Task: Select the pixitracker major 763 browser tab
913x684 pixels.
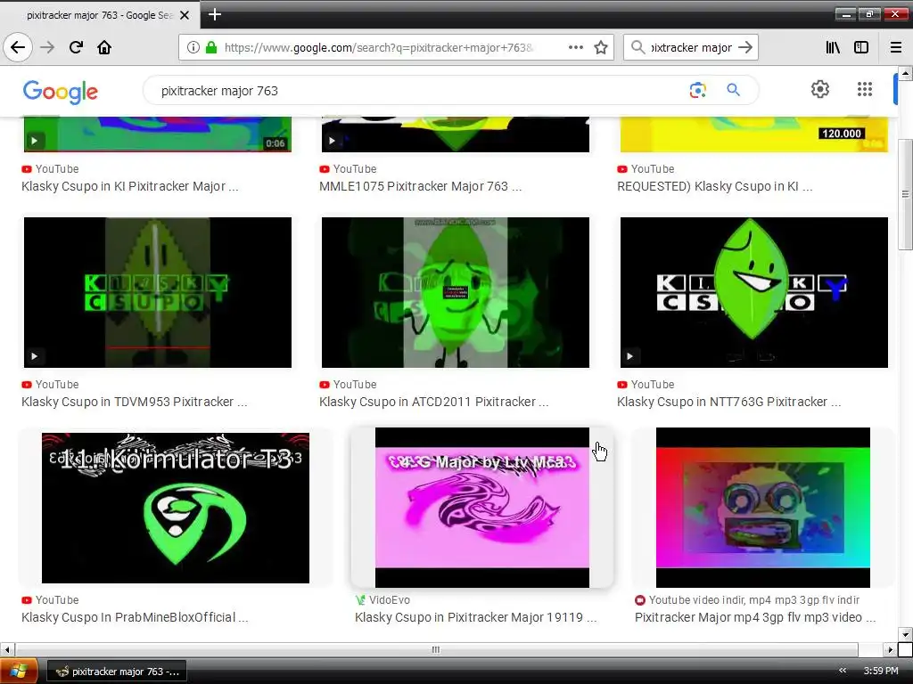Action: click(99, 15)
